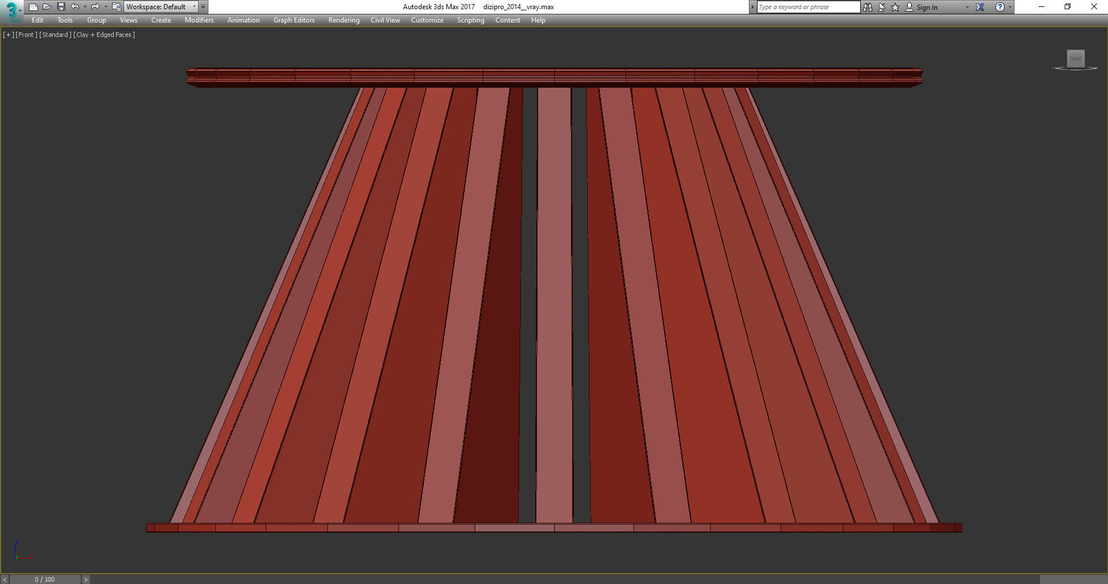Open the Tools menu
Screen dimensions: 1108x584
[x=65, y=20]
